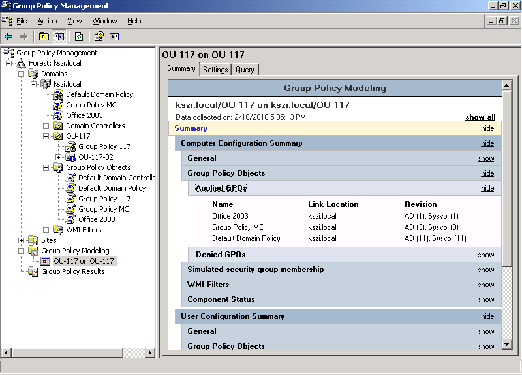Viewport: 522px width, 375px height.
Task: Click the tree pane scroll left arrow
Action: pos(7,352)
